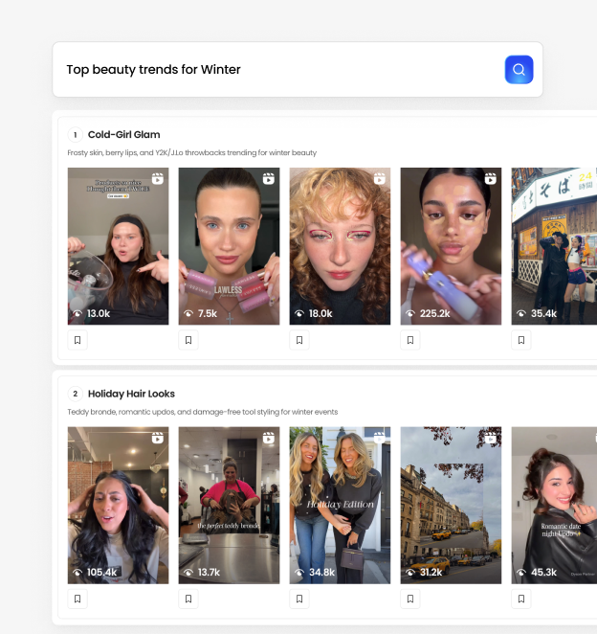Click the reel icon on 7.5k video
The width and height of the screenshot is (597, 634).
click(x=269, y=179)
